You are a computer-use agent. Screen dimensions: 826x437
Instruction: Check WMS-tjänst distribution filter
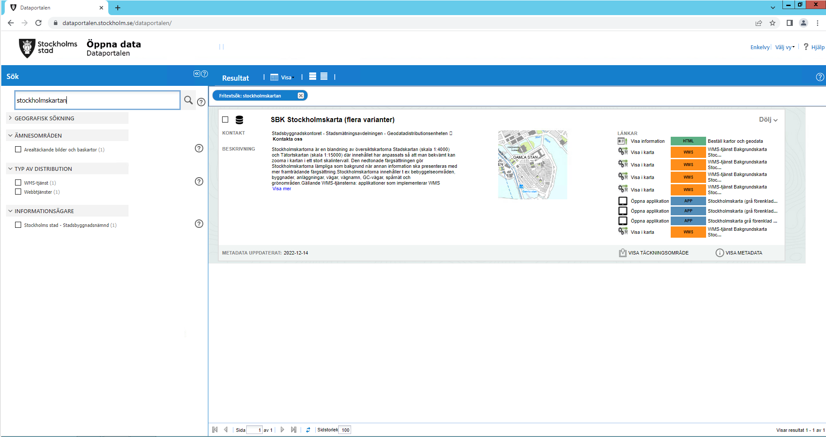pos(18,182)
